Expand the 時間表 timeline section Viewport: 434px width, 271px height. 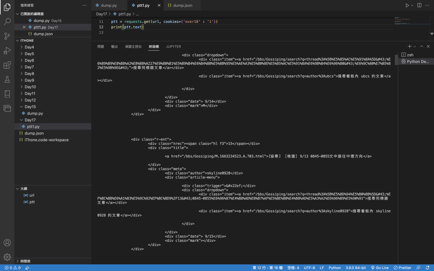pyautogui.click(x=53, y=261)
